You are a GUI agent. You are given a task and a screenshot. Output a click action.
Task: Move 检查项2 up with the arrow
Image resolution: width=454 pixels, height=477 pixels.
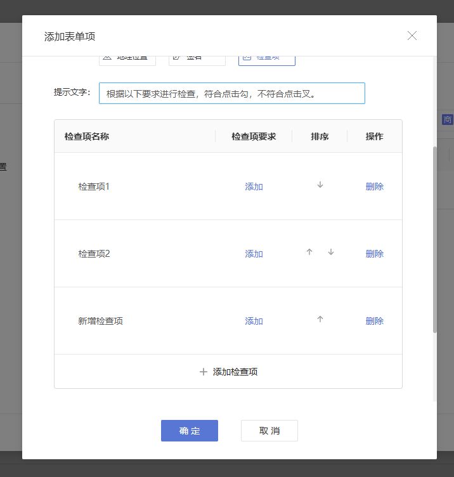point(309,252)
